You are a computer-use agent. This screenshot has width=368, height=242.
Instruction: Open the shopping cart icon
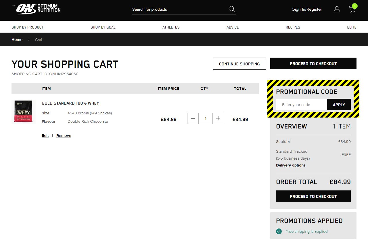click(x=352, y=9)
